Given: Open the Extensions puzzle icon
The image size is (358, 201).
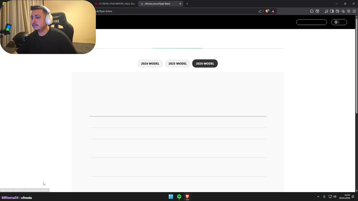Looking at the screenshot, I should click(x=312, y=11).
